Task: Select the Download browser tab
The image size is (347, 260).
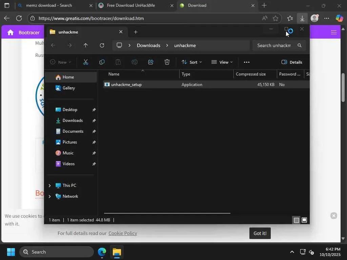Action: (217, 5)
